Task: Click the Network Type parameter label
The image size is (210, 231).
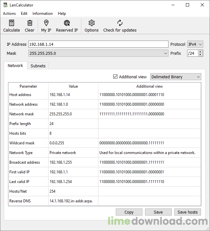Action: (x=21, y=153)
